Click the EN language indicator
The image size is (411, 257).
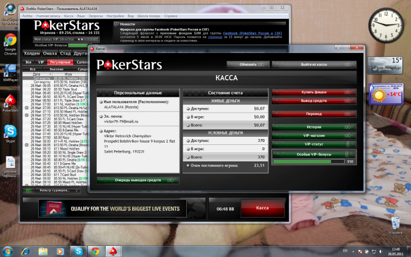pyautogui.click(x=345, y=251)
